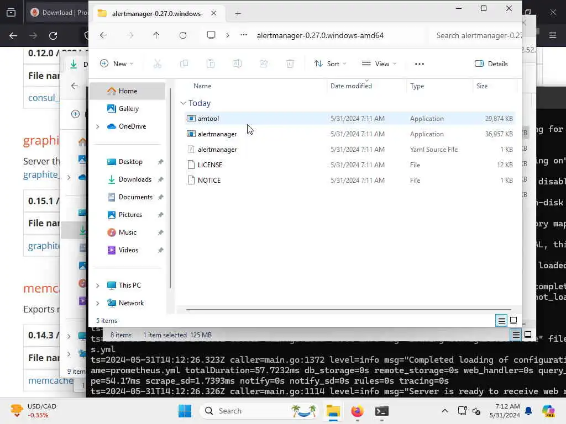Open the Windows Start menu
Image resolution: width=566 pixels, height=424 pixels.
pyautogui.click(x=185, y=411)
